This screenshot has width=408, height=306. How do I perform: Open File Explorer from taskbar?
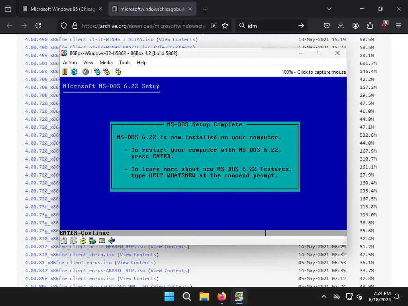[204, 296]
